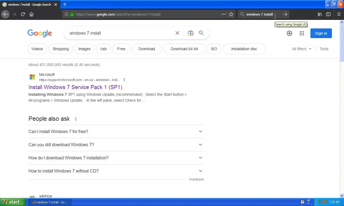Open the Library icon in the toolbar
Screen dimensions: 344x206
pyautogui.click(x=320, y=14)
